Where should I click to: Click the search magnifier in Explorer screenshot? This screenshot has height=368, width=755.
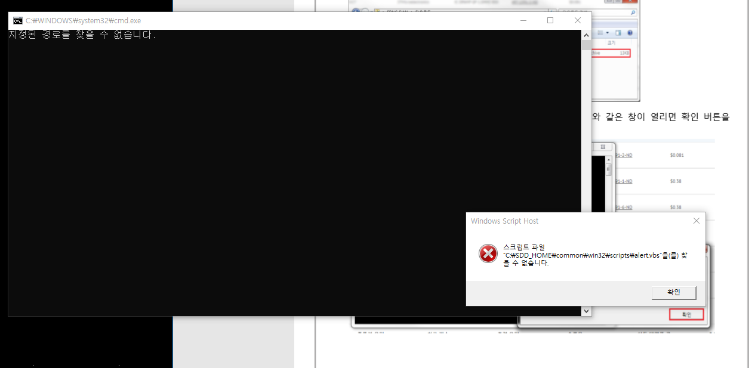coord(633,12)
